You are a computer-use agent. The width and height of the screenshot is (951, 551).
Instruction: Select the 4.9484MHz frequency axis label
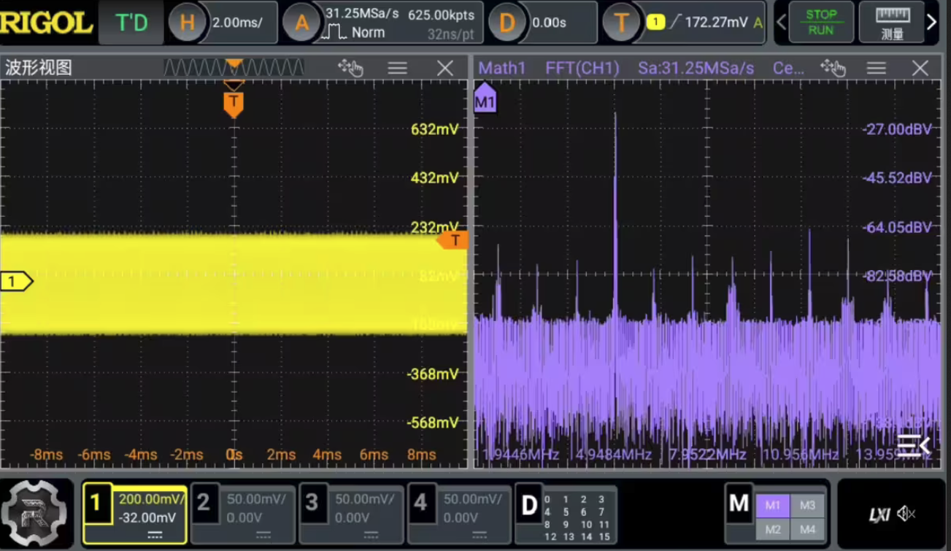pos(614,454)
